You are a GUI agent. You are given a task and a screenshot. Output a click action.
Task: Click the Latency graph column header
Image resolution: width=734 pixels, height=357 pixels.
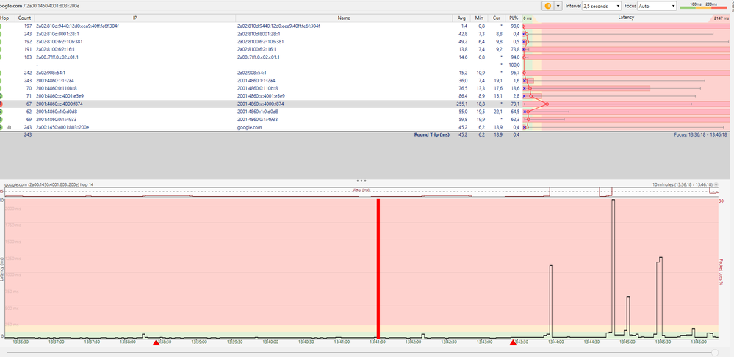626,18
